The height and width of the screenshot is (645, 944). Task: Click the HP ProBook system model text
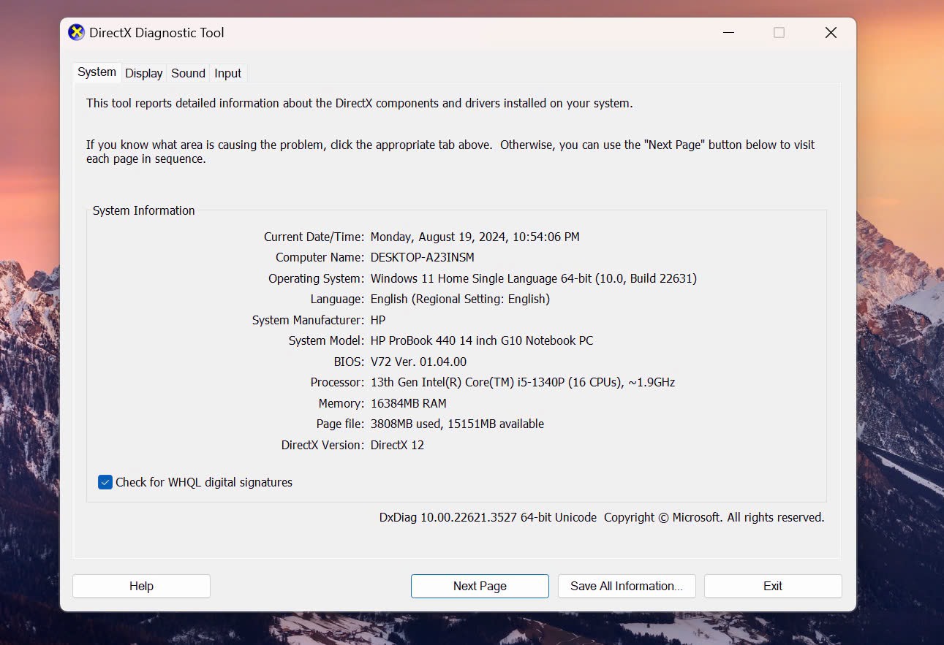point(481,340)
